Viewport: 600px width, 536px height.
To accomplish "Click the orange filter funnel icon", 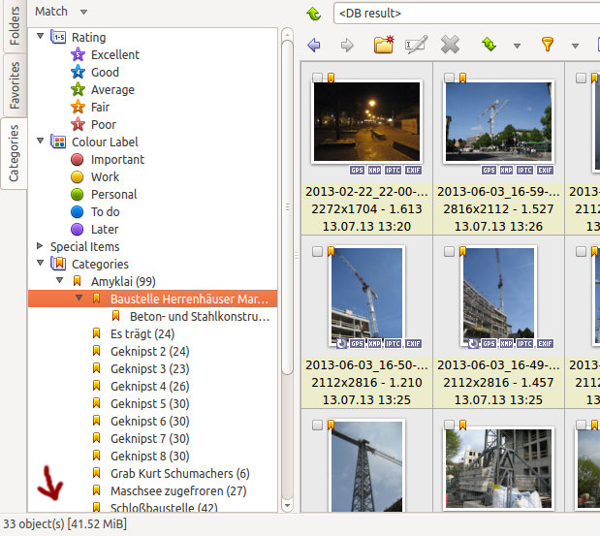I will tap(548, 44).
